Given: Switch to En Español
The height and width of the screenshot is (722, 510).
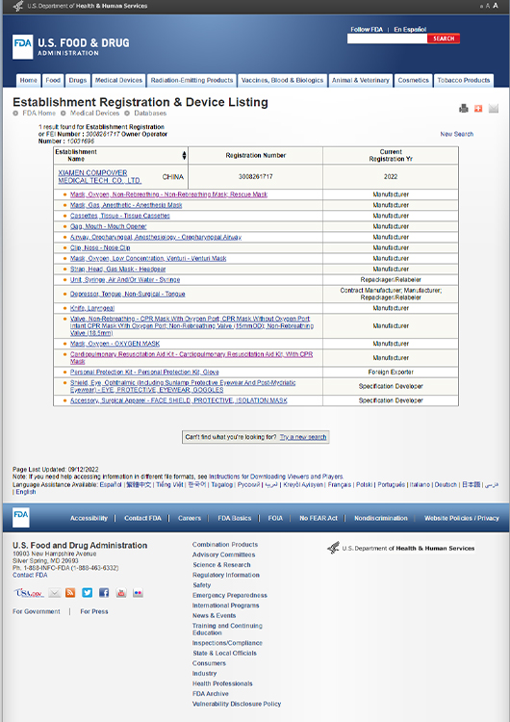Looking at the screenshot, I should pyautogui.click(x=410, y=29).
